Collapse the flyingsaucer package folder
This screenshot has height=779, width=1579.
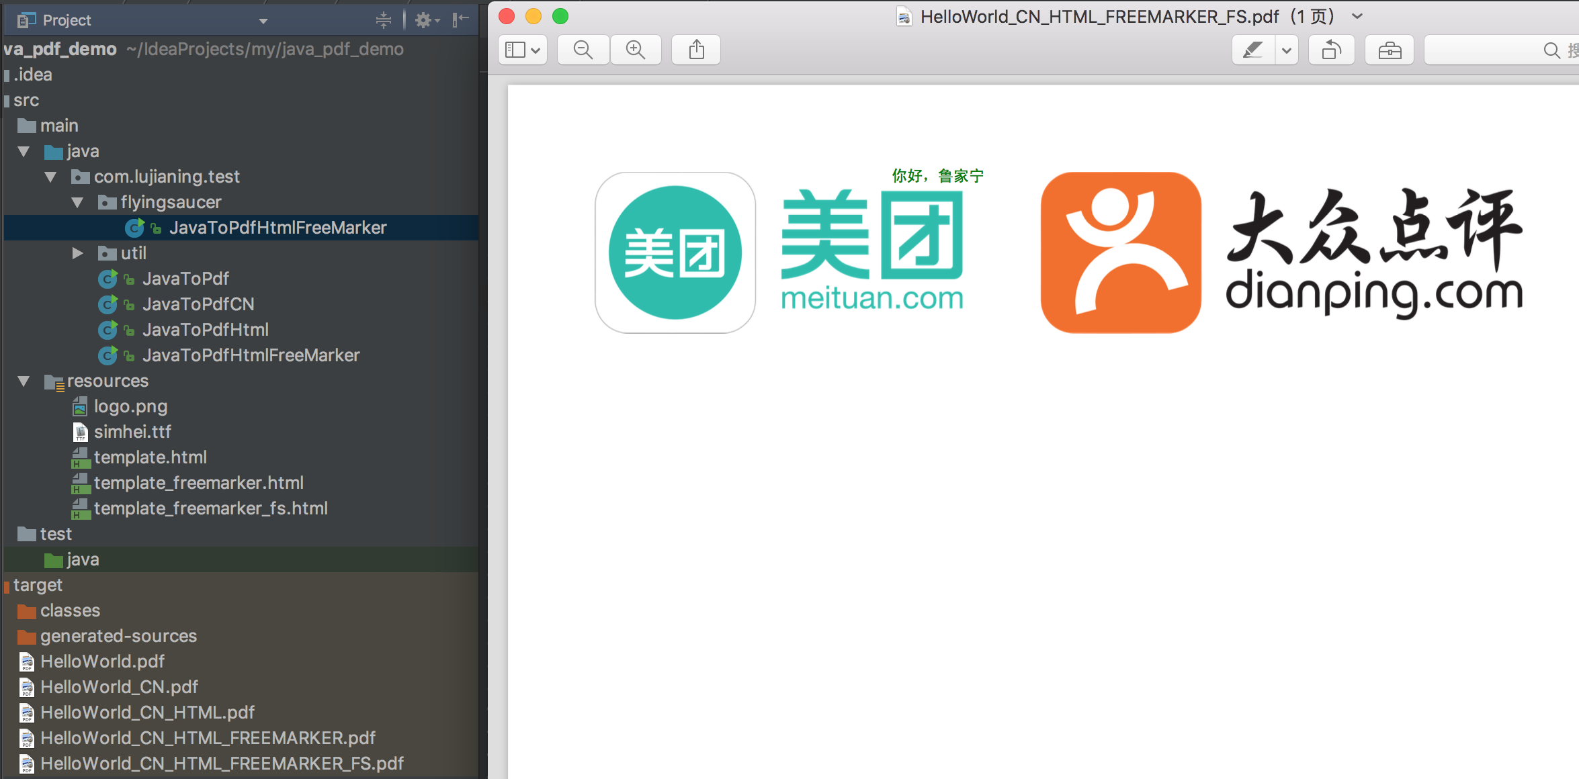pyautogui.click(x=77, y=202)
